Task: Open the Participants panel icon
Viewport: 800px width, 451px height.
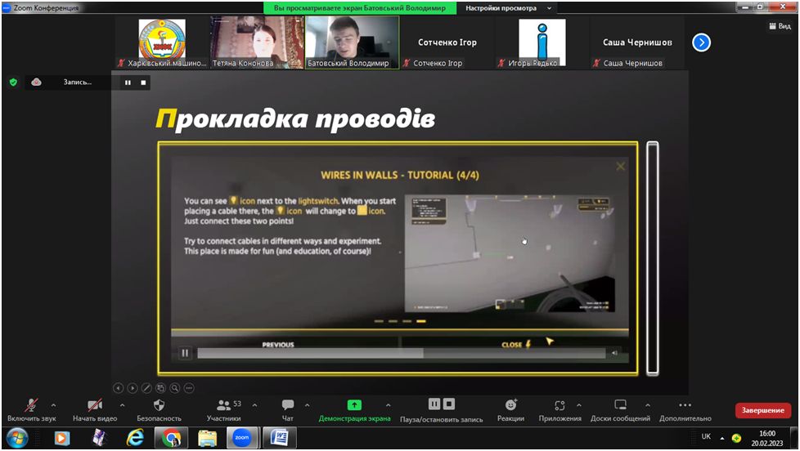Action: pos(223,405)
